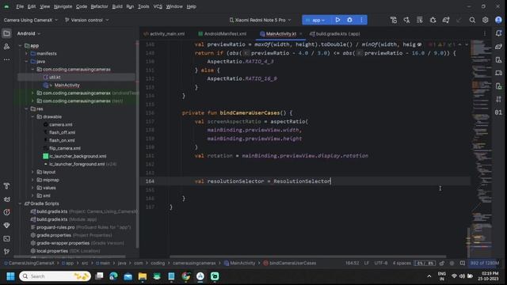Open IDE settings gear icon
The image size is (507, 285).
[485, 20]
